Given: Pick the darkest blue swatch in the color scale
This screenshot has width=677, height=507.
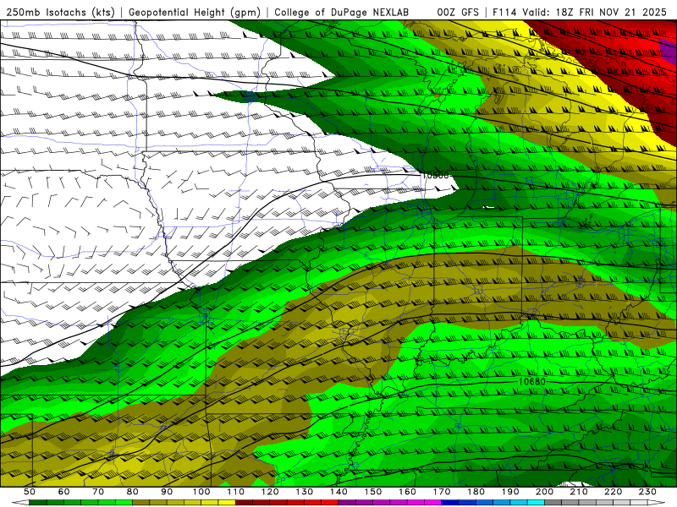Looking at the screenshot, I should coord(450,502).
